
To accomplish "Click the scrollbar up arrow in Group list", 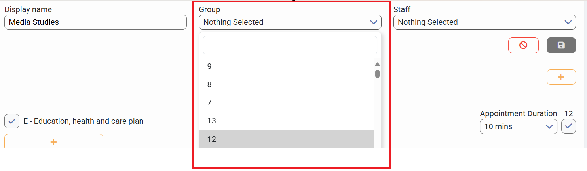I will [x=377, y=64].
